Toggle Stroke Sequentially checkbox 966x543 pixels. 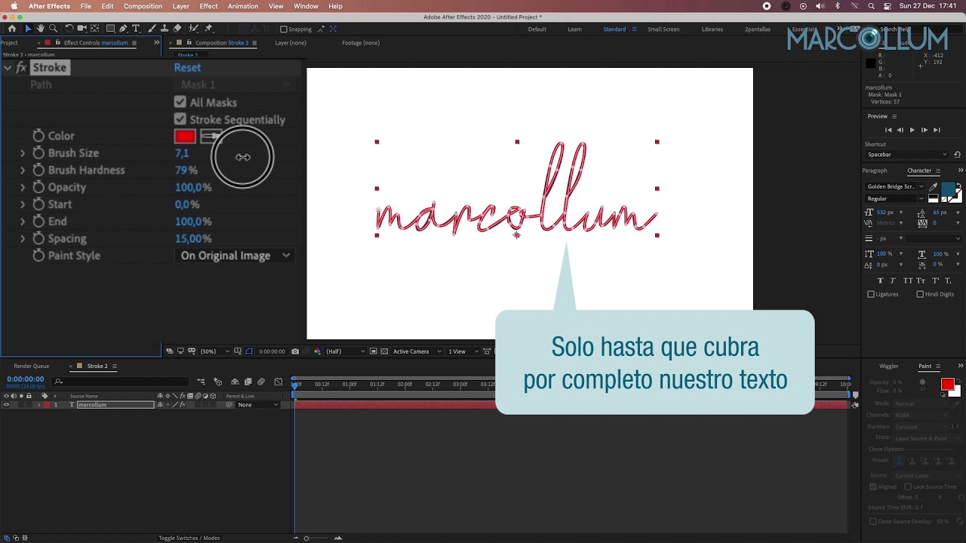[x=180, y=119]
